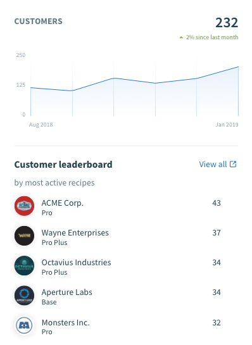Click the ACME Corp. logo icon
Image resolution: width=252 pixels, height=345 pixels.
click(24, 206)
